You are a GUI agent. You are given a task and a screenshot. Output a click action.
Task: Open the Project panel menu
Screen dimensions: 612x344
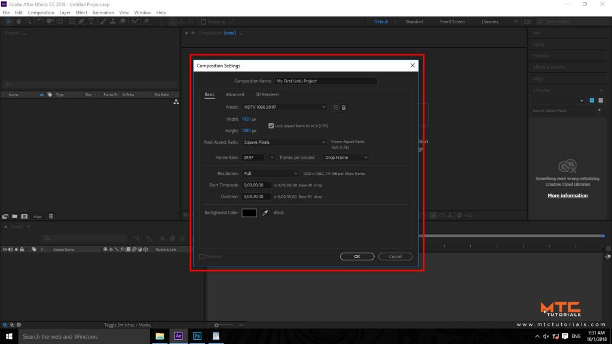tap(24, 33)
